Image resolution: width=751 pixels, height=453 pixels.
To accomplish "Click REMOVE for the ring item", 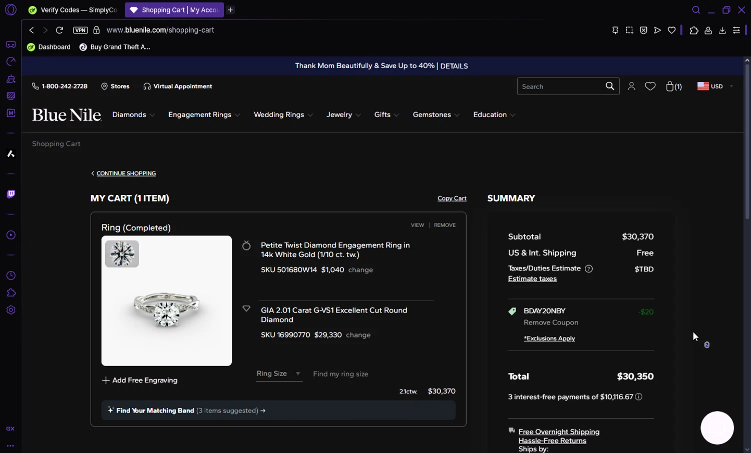I will coord(445,225).
